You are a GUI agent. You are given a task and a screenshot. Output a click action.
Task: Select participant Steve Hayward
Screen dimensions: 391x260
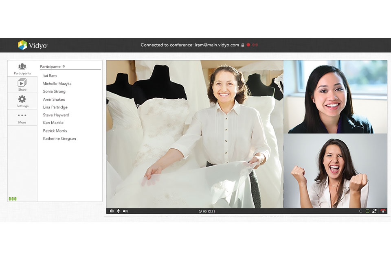coord(56,115)
